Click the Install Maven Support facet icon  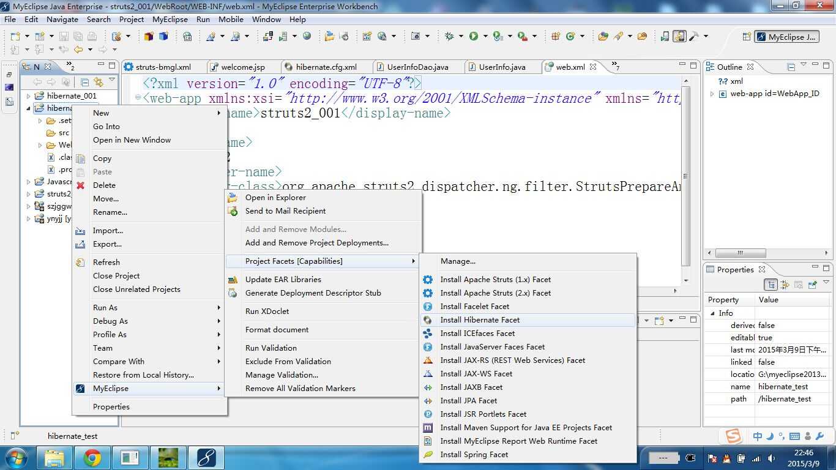428,428
